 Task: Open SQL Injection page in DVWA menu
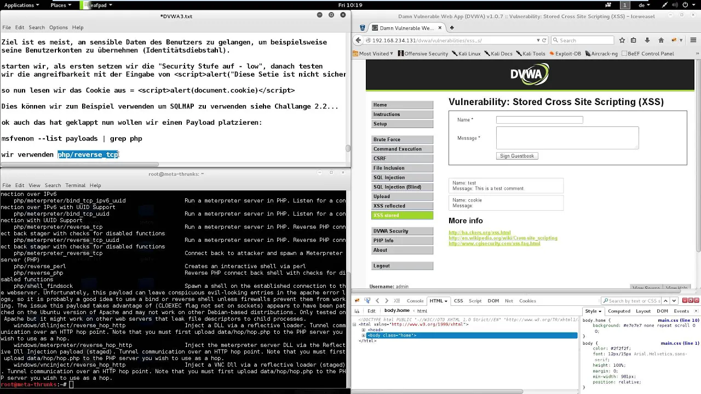[402, 177]
